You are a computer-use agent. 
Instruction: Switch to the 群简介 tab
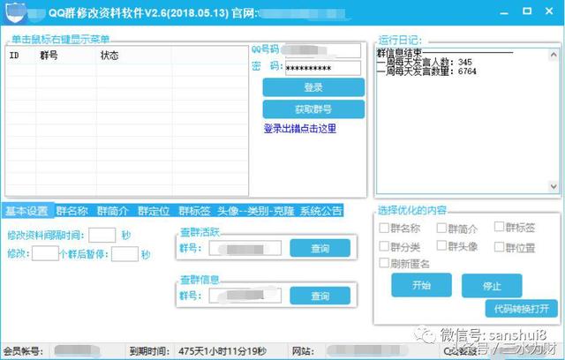113,211
